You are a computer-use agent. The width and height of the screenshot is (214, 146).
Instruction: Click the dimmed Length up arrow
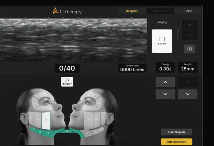[x=188, y=82]
